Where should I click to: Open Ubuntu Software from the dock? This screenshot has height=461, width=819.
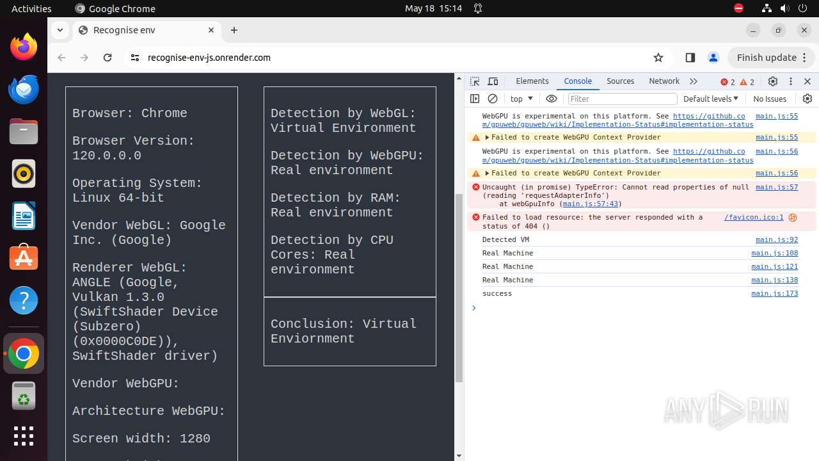point(24,259)
